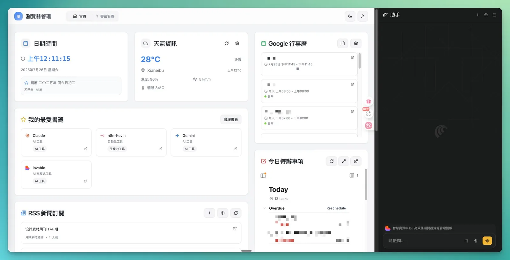Click the Google 行事曆 list scrollbar
The height and width of the screenshot is (260, 510).
tap(360, 61)
